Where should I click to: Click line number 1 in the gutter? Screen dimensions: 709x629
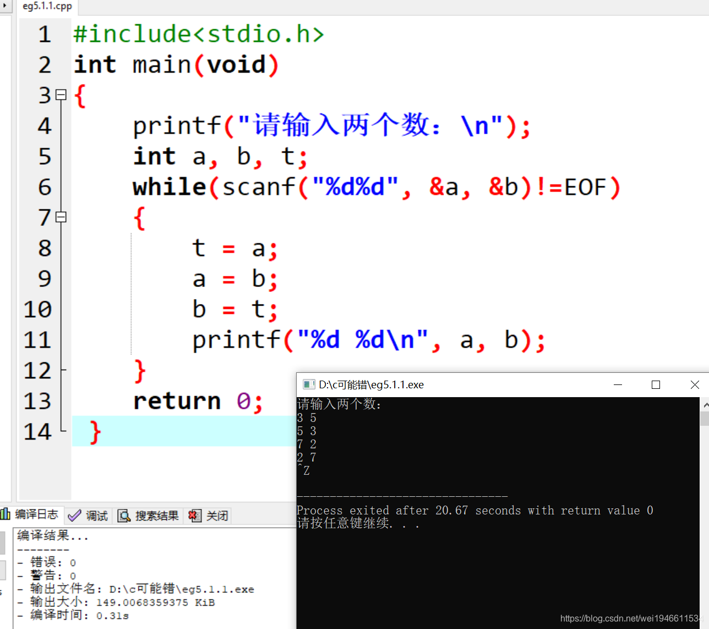click(x=45, y=35)
